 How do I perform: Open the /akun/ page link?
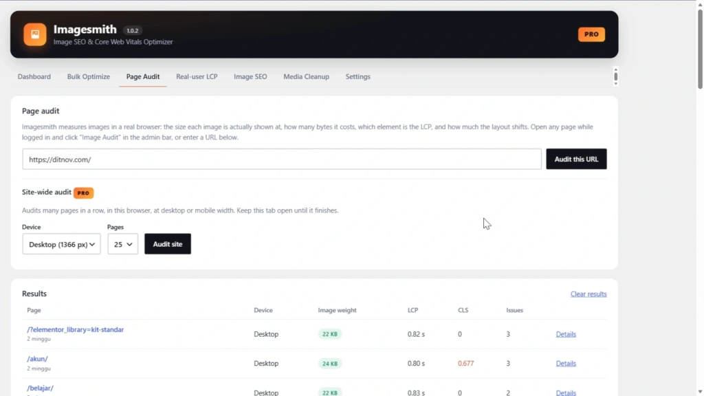point(37,359)
